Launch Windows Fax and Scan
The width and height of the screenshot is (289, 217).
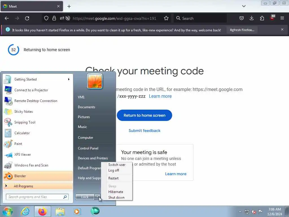pos(38,165)
